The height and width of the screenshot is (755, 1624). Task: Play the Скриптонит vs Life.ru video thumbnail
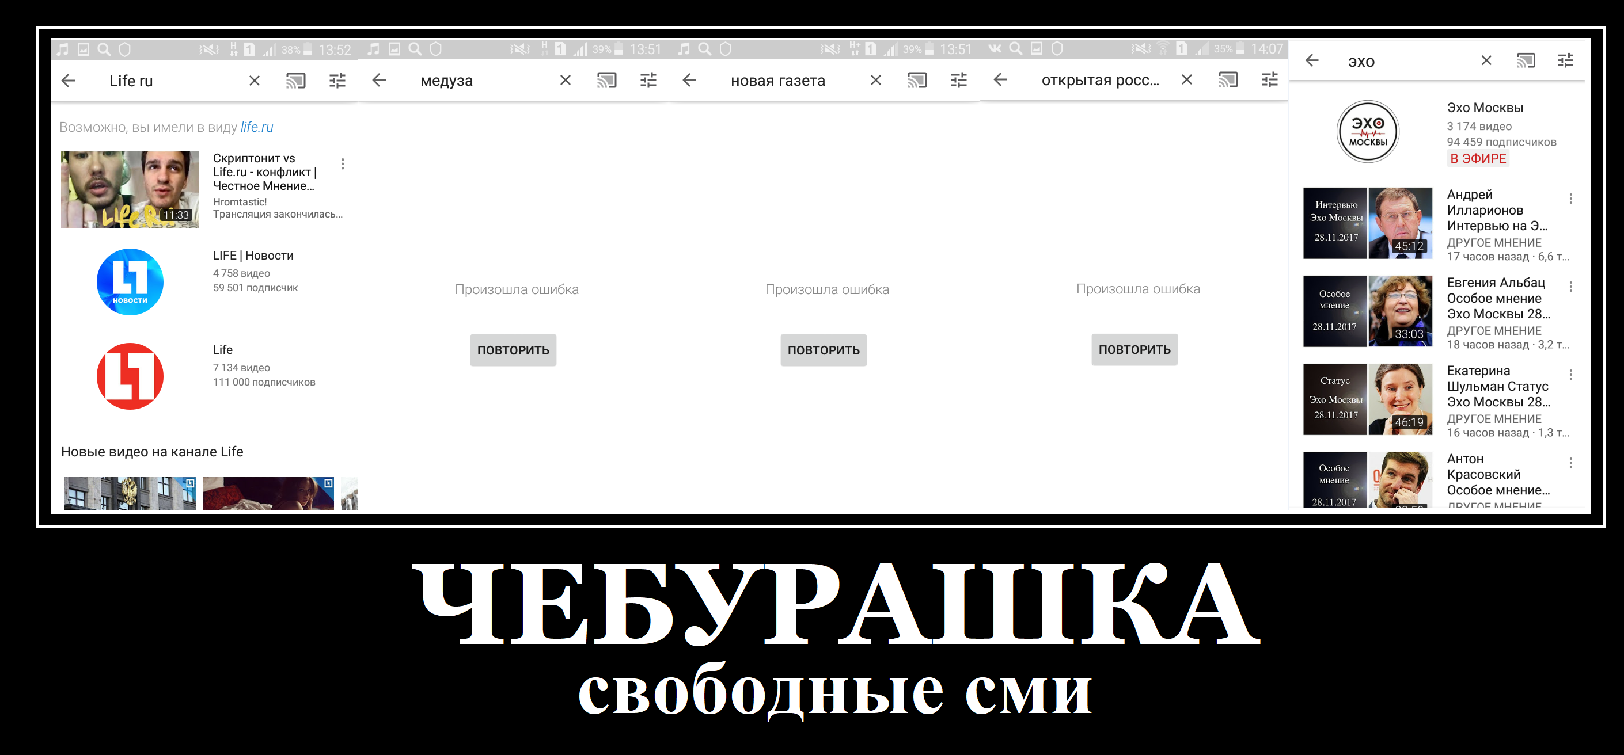[x=130, y=190]
